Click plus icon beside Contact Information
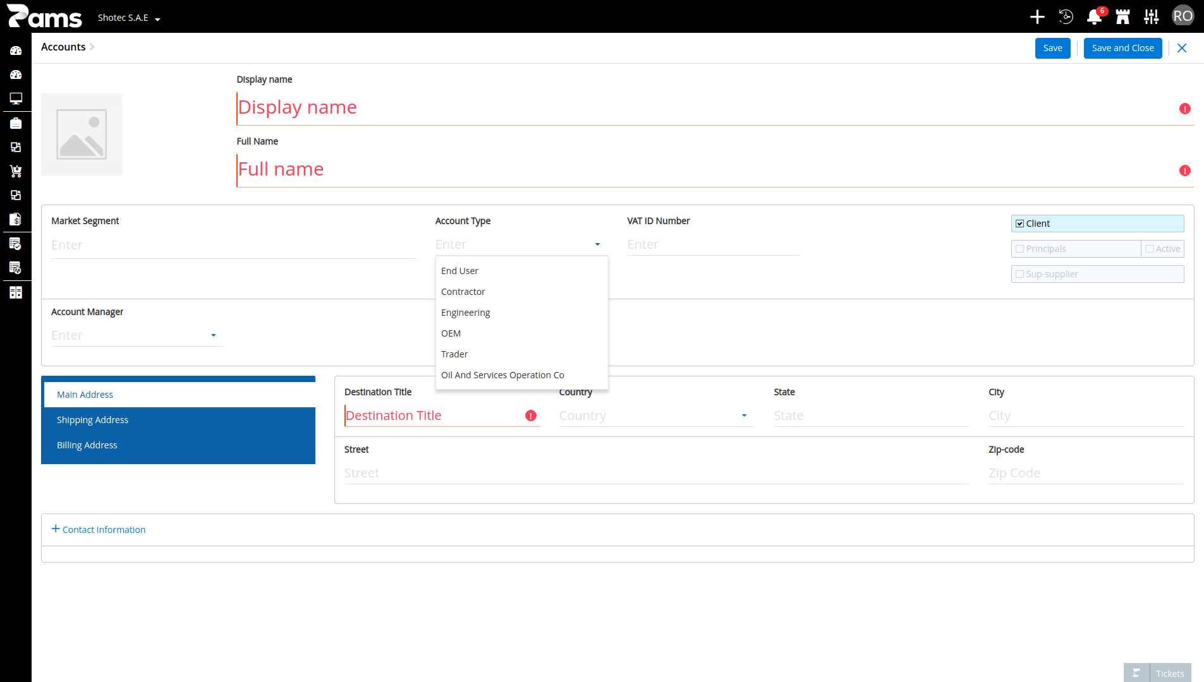The height and width of the screenshot is (682, 1204). (x=56, y=529)
